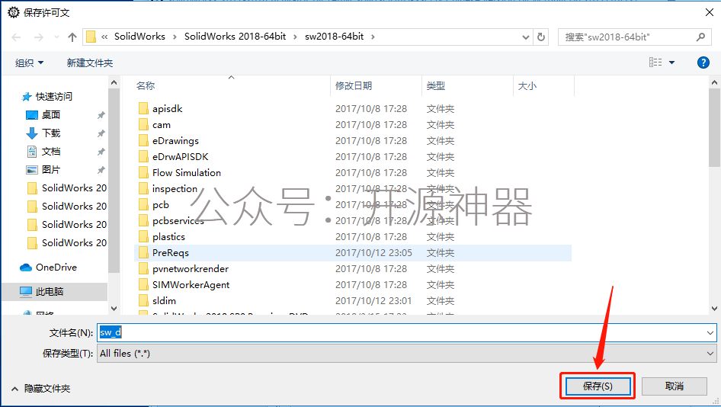
Task: Select the inspection folder
Action: point(175,189)
